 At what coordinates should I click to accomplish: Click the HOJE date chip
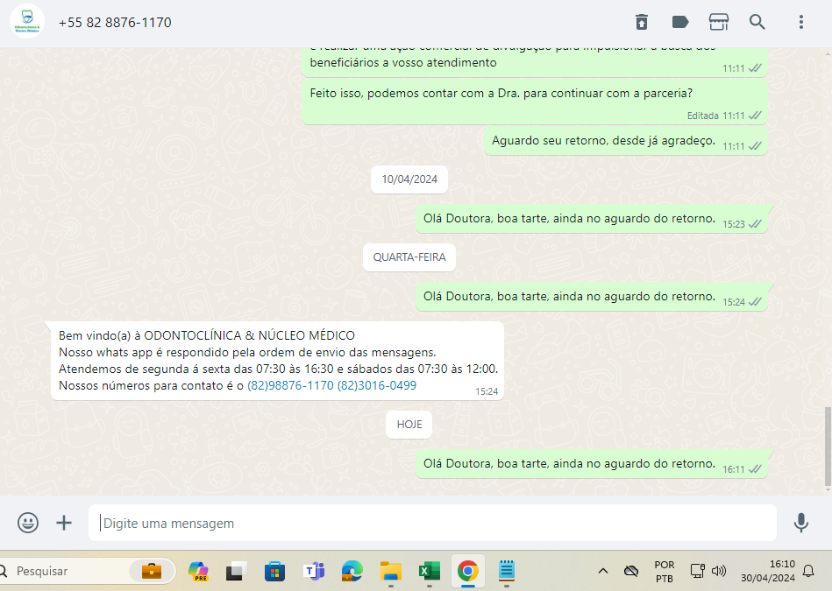tap(409, 425)
